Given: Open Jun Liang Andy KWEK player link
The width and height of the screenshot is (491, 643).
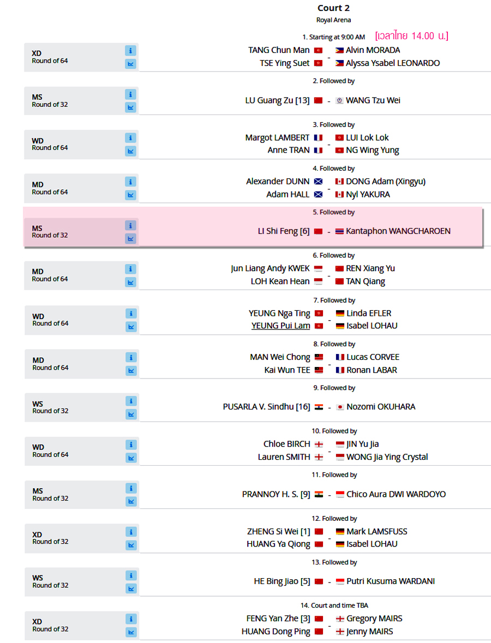Looking at the screenshot, I should pyautogui.click(x=270, y=269).
